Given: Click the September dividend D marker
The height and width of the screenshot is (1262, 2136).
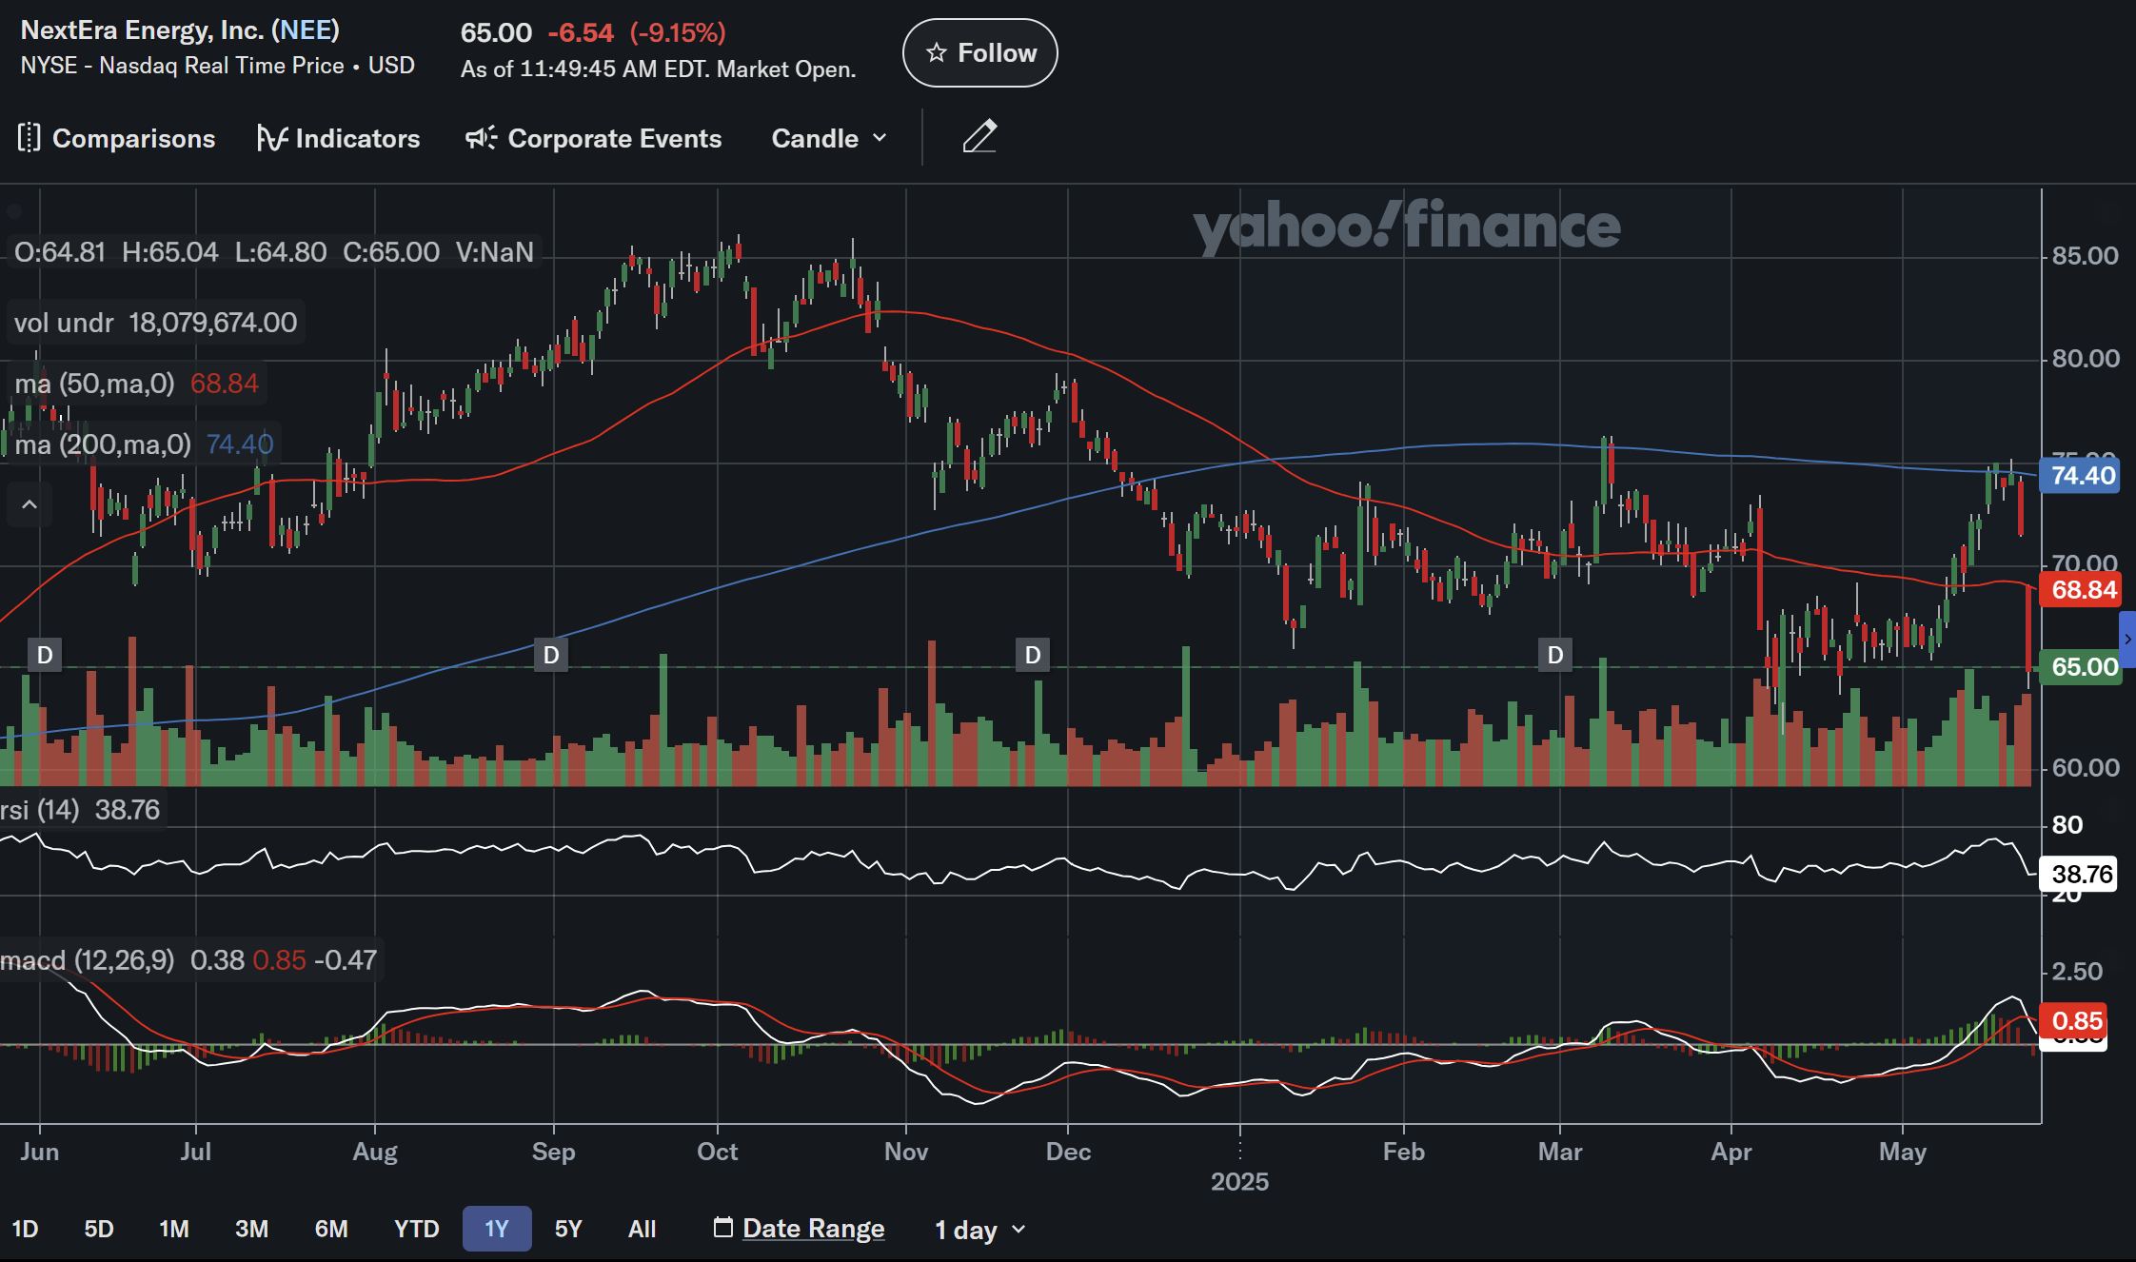Looking at the screenshot, I should (x=551, y=655).
